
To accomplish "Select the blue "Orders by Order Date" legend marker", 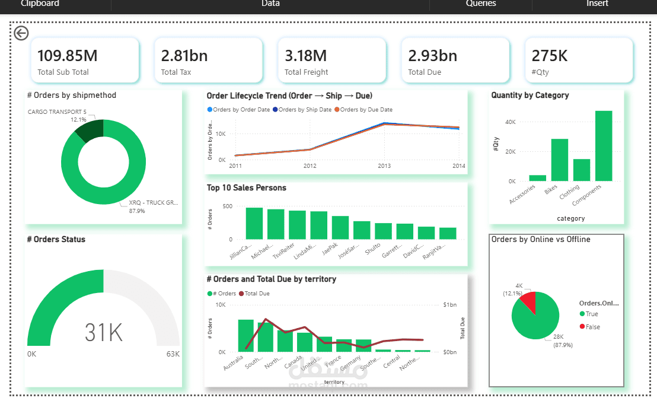I will (x=209, y=109).
